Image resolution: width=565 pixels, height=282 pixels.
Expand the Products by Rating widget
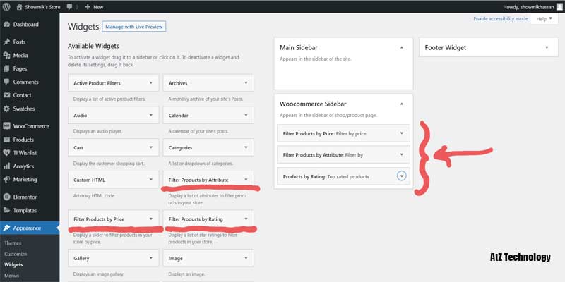[x=402, y=176]
